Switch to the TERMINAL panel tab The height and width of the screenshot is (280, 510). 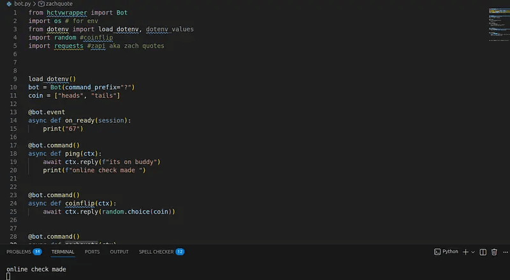click(62, 252)
